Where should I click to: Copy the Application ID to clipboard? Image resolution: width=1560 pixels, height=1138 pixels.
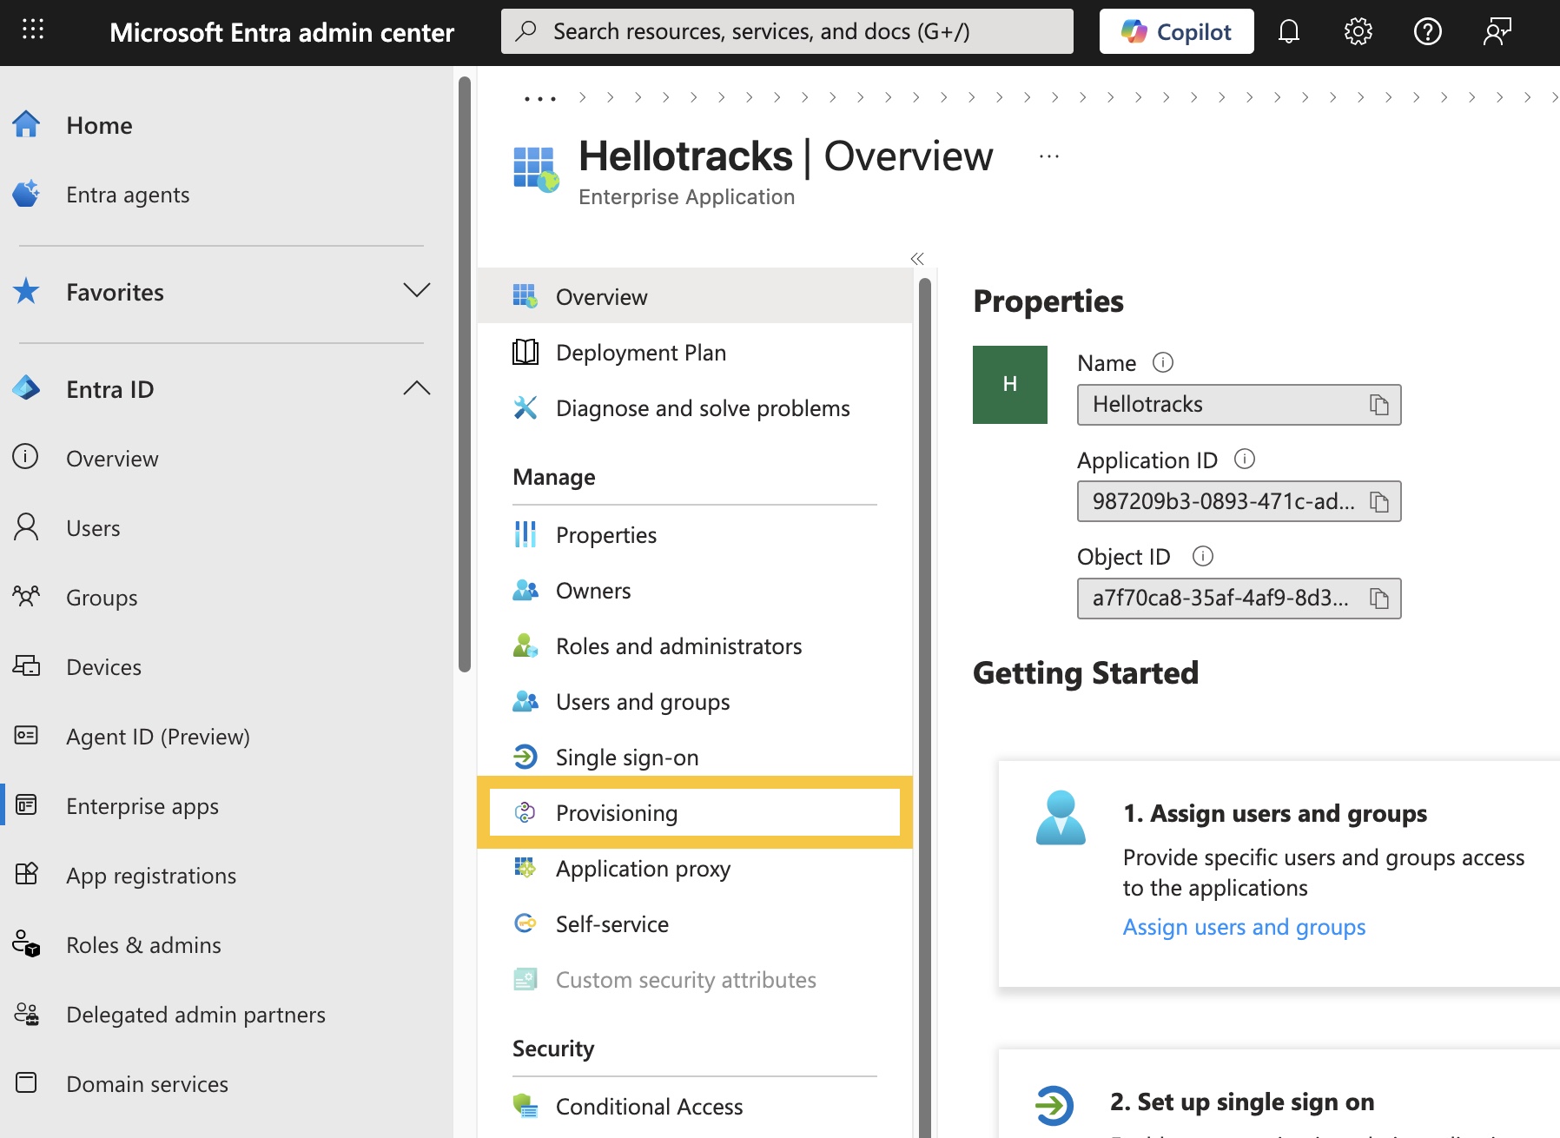pos(1378,502)
